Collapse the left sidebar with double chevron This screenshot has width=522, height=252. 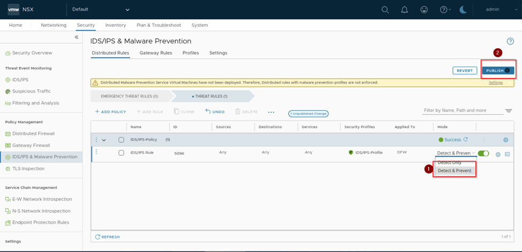(x=76, y=37)
